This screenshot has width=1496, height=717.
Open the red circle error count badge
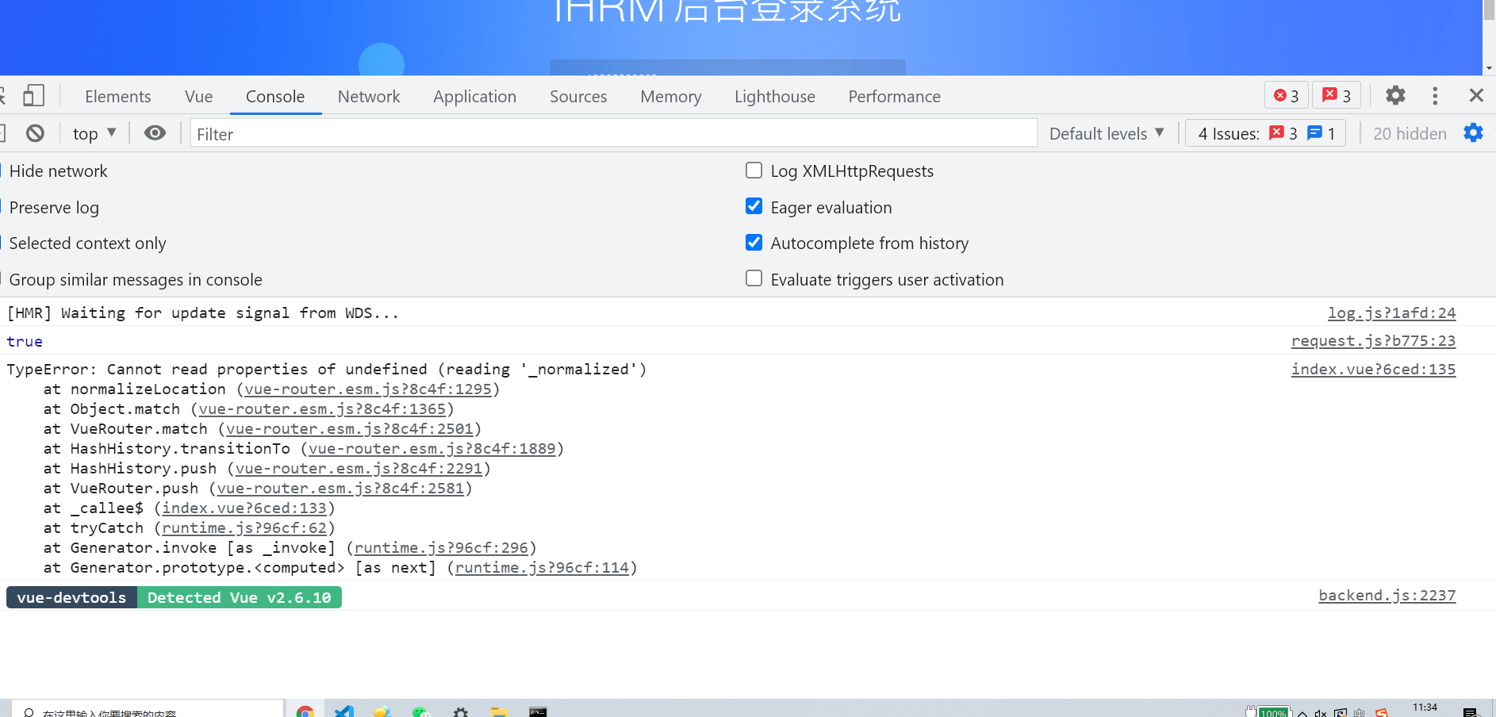coord(1286,96)
